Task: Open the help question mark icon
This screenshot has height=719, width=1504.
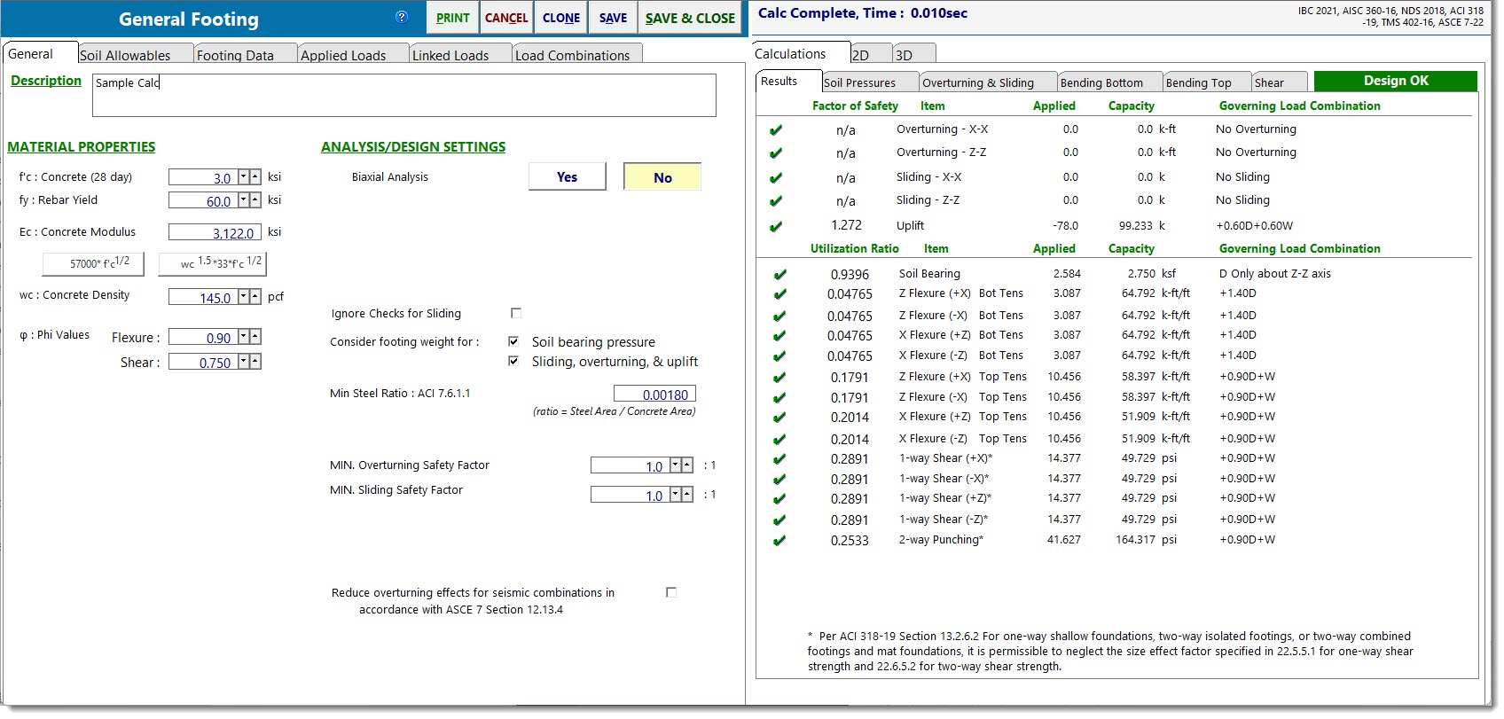Action: coord(402,17)
